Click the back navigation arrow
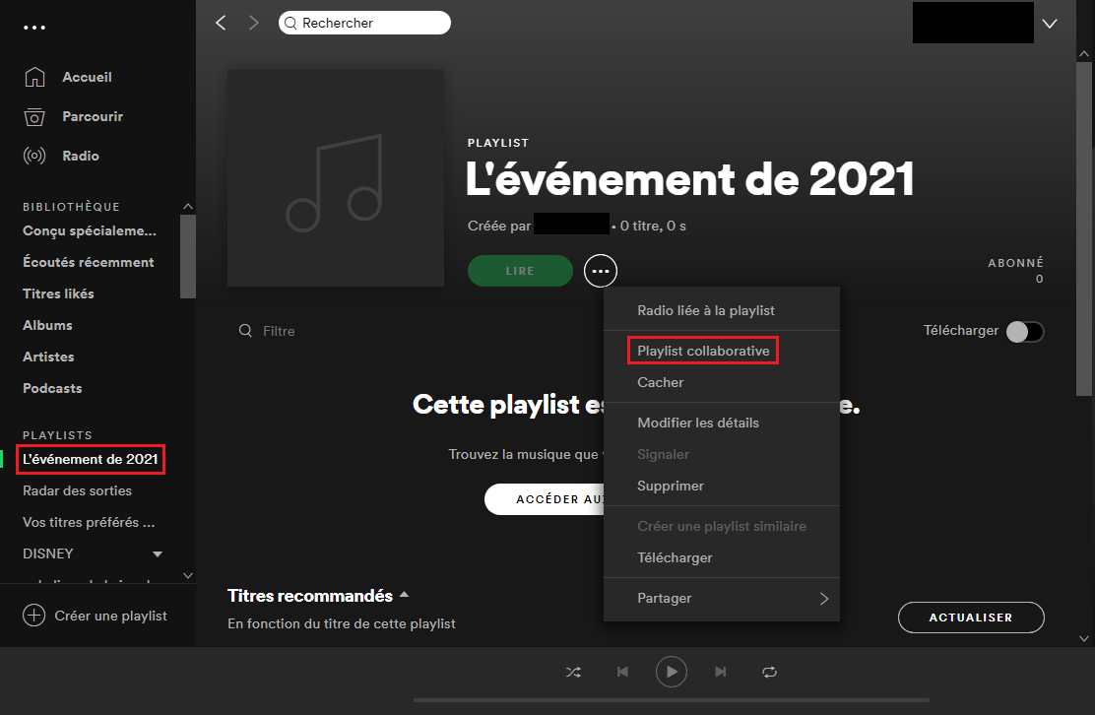The width and height of the screenshot is (1095, 715). [221, 22]
